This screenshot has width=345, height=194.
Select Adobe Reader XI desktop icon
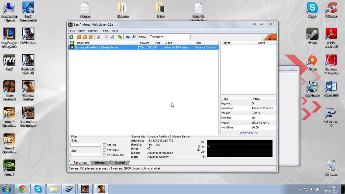331,38
